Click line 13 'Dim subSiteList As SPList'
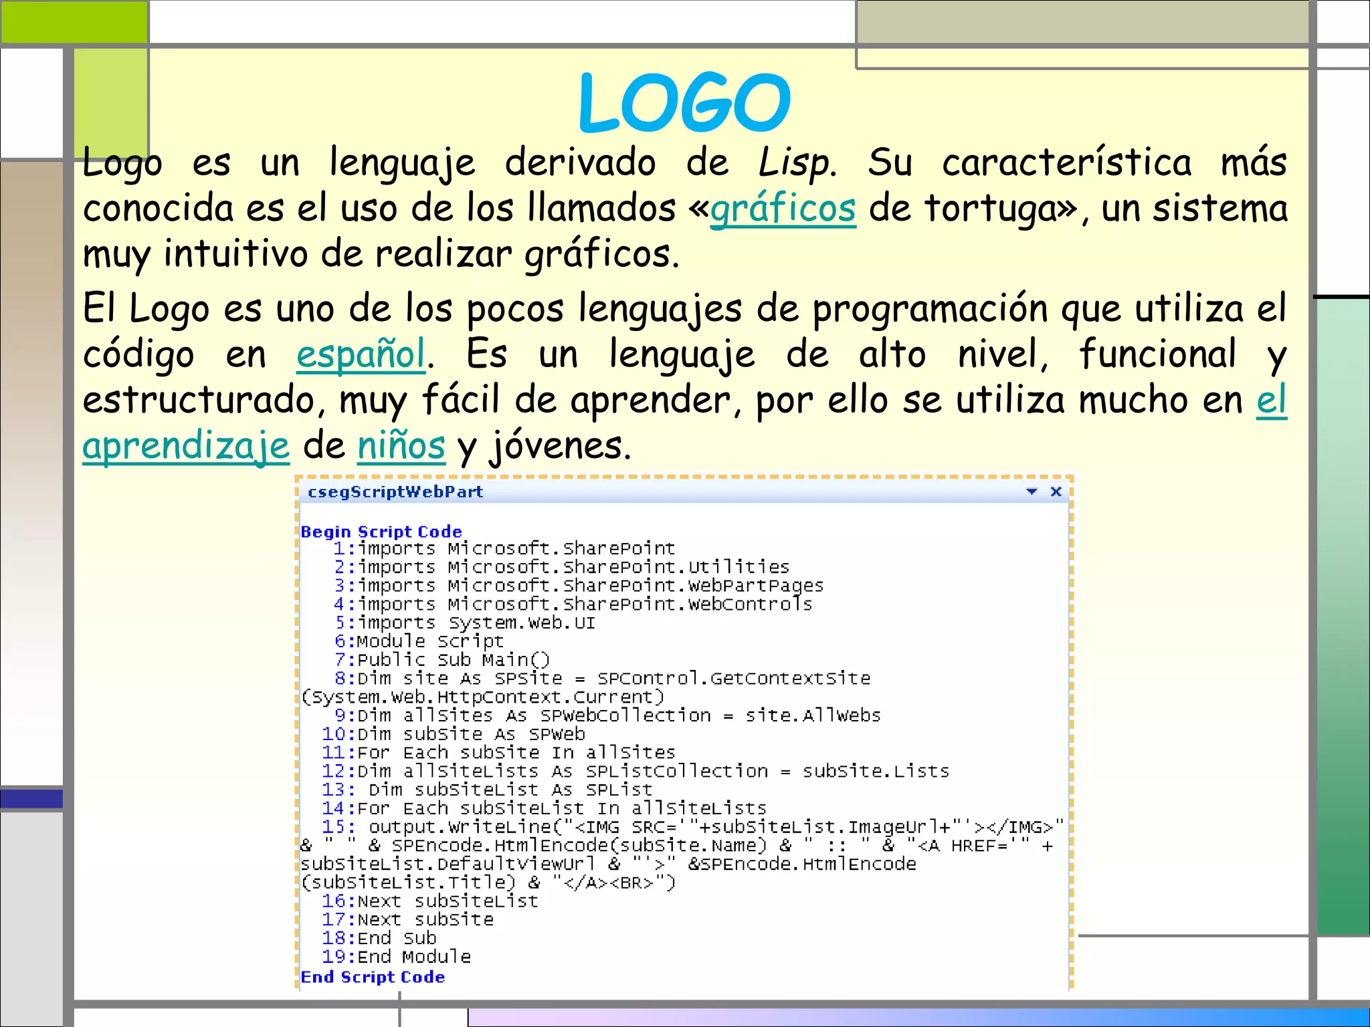The image size is (1370, 1027). (487, 790)
